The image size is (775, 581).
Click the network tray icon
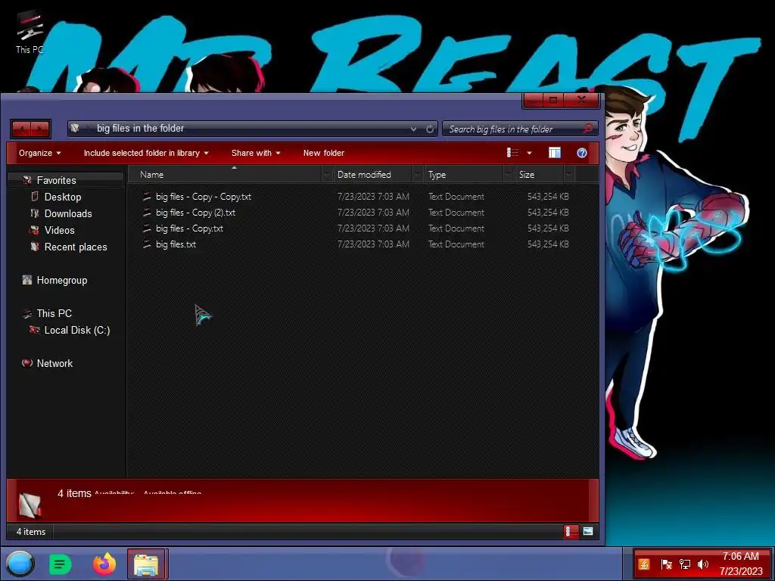coord(684,564)
